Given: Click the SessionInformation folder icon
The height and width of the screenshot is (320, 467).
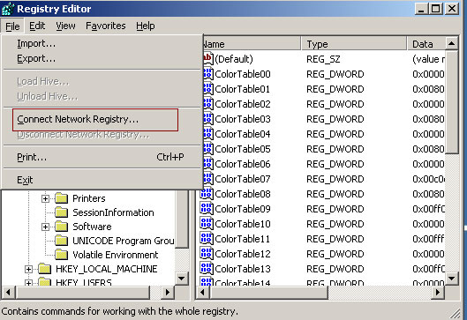Looking at the screenshot, I should (62, 212).
